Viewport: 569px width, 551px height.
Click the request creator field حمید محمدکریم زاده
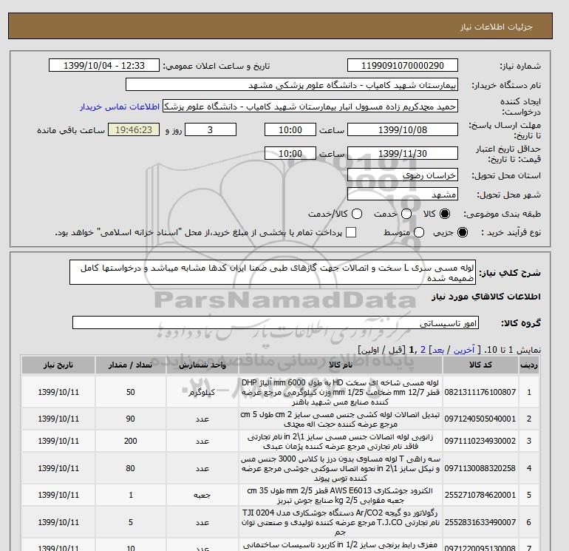[310, 107]
